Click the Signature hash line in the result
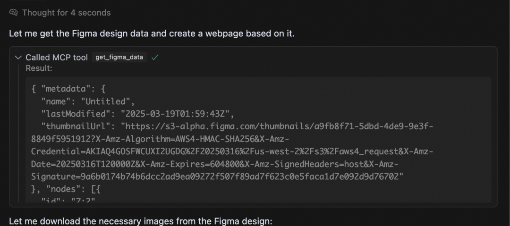Screen dimensions: 510x226 click(x=217, y=176)
